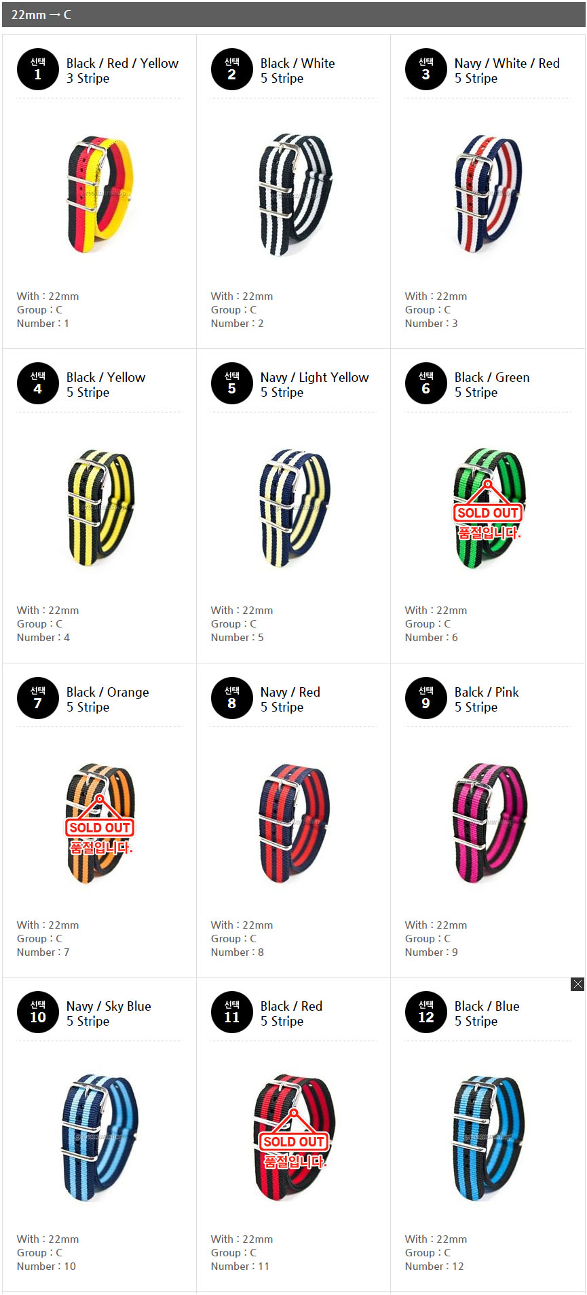Image resolution: width=587 pixels, height=1295 pixels.
Task: Open the Black / Red / Yellow strap image
Action: click(100, 195)
